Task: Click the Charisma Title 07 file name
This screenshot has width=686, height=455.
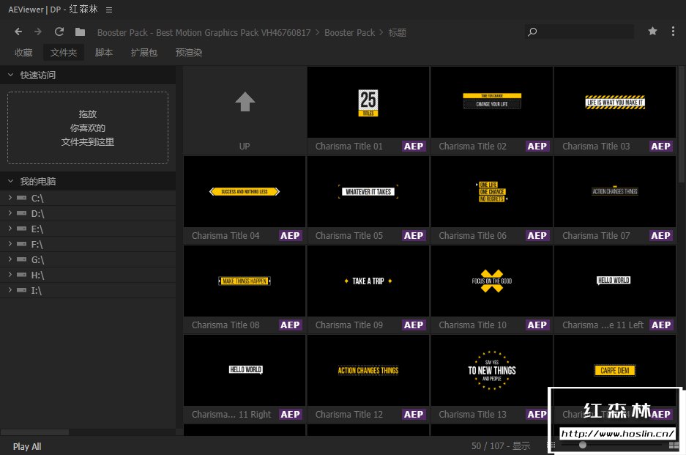Action: 596,236
